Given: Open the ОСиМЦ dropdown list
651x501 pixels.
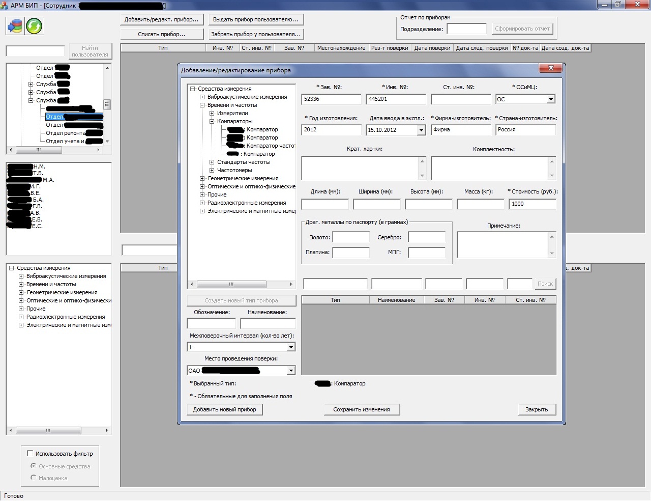Looking at the screenshot, I should coord(550,99).
